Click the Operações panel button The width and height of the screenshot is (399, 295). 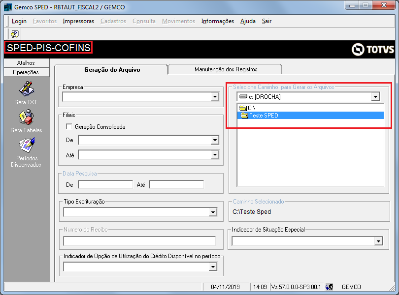[x=27, y=72]
